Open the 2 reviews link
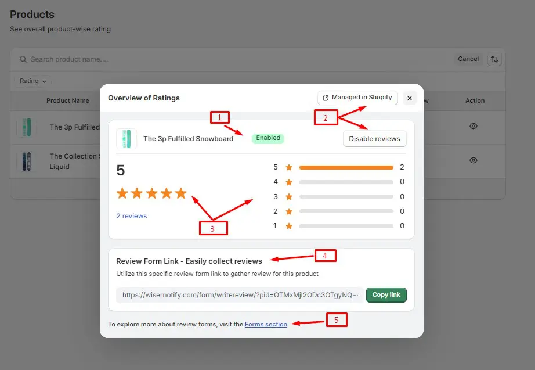 132,216
